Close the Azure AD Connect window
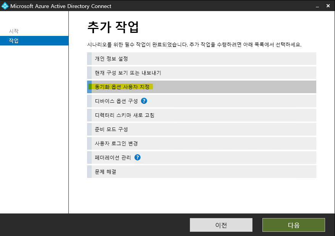335x236 pixels. [x=328, y=6]
